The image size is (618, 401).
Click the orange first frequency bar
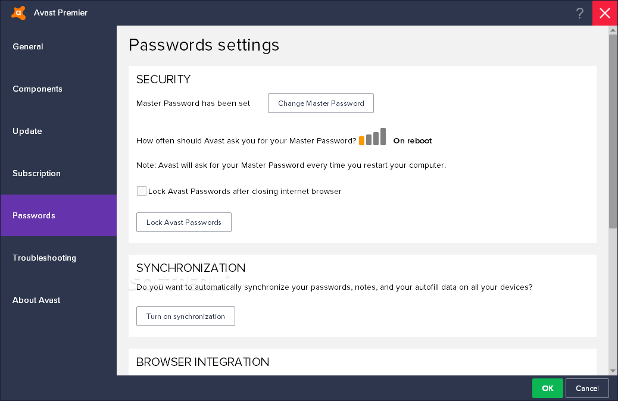coord(361,140)
